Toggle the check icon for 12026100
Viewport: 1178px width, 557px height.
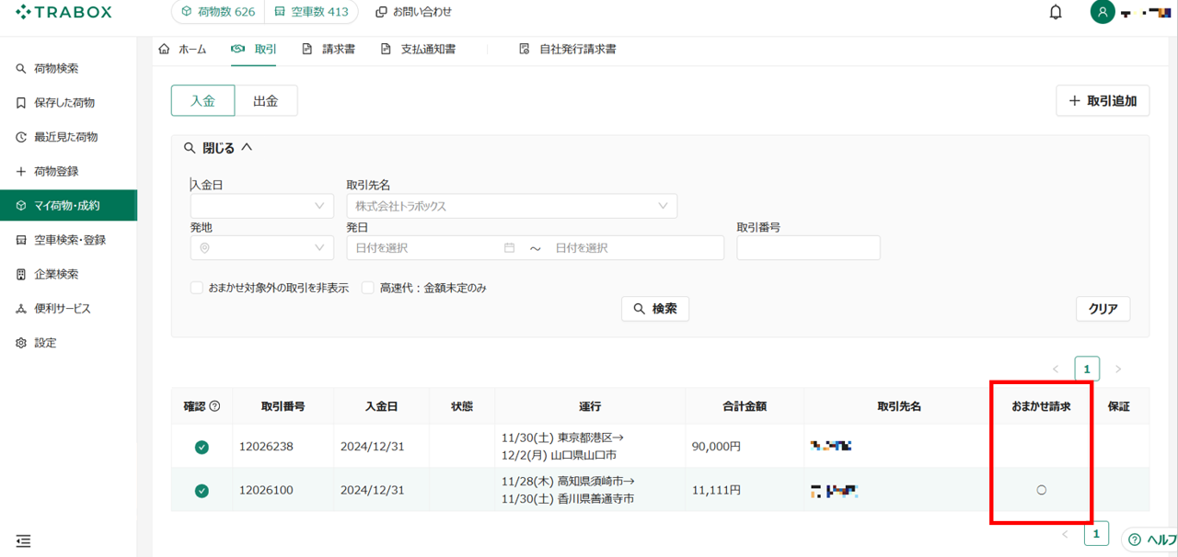(x=202, y=491)
